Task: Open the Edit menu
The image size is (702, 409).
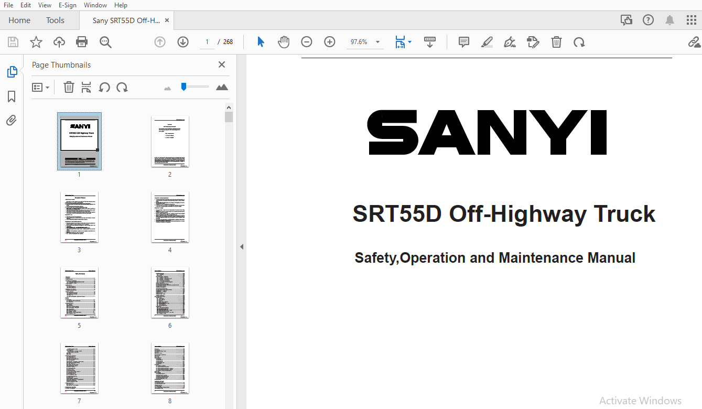Action: coord(26,5)
